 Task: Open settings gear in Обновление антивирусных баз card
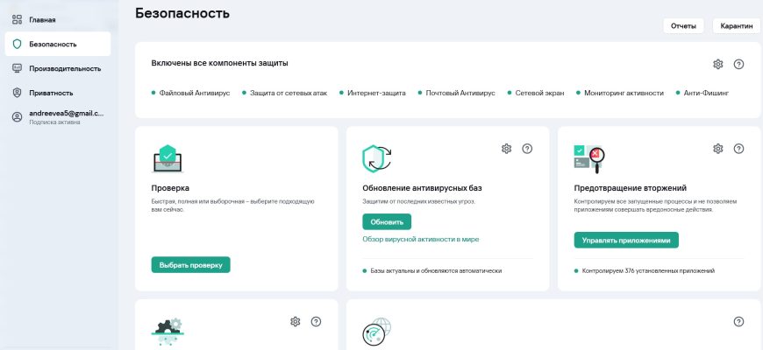tap(506, 149)
